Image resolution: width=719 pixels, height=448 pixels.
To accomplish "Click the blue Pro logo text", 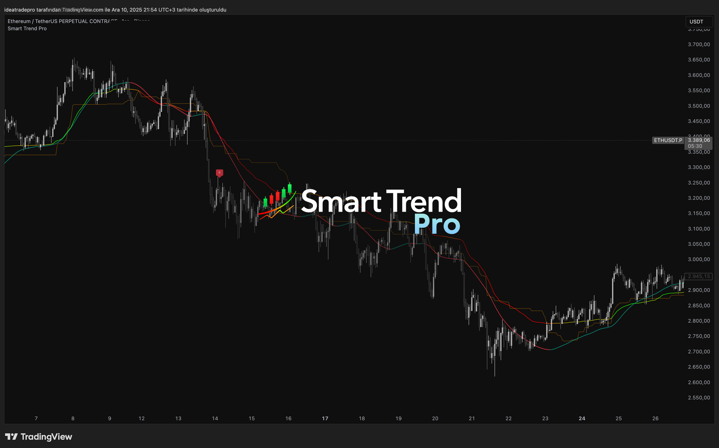I will point(437,224).
